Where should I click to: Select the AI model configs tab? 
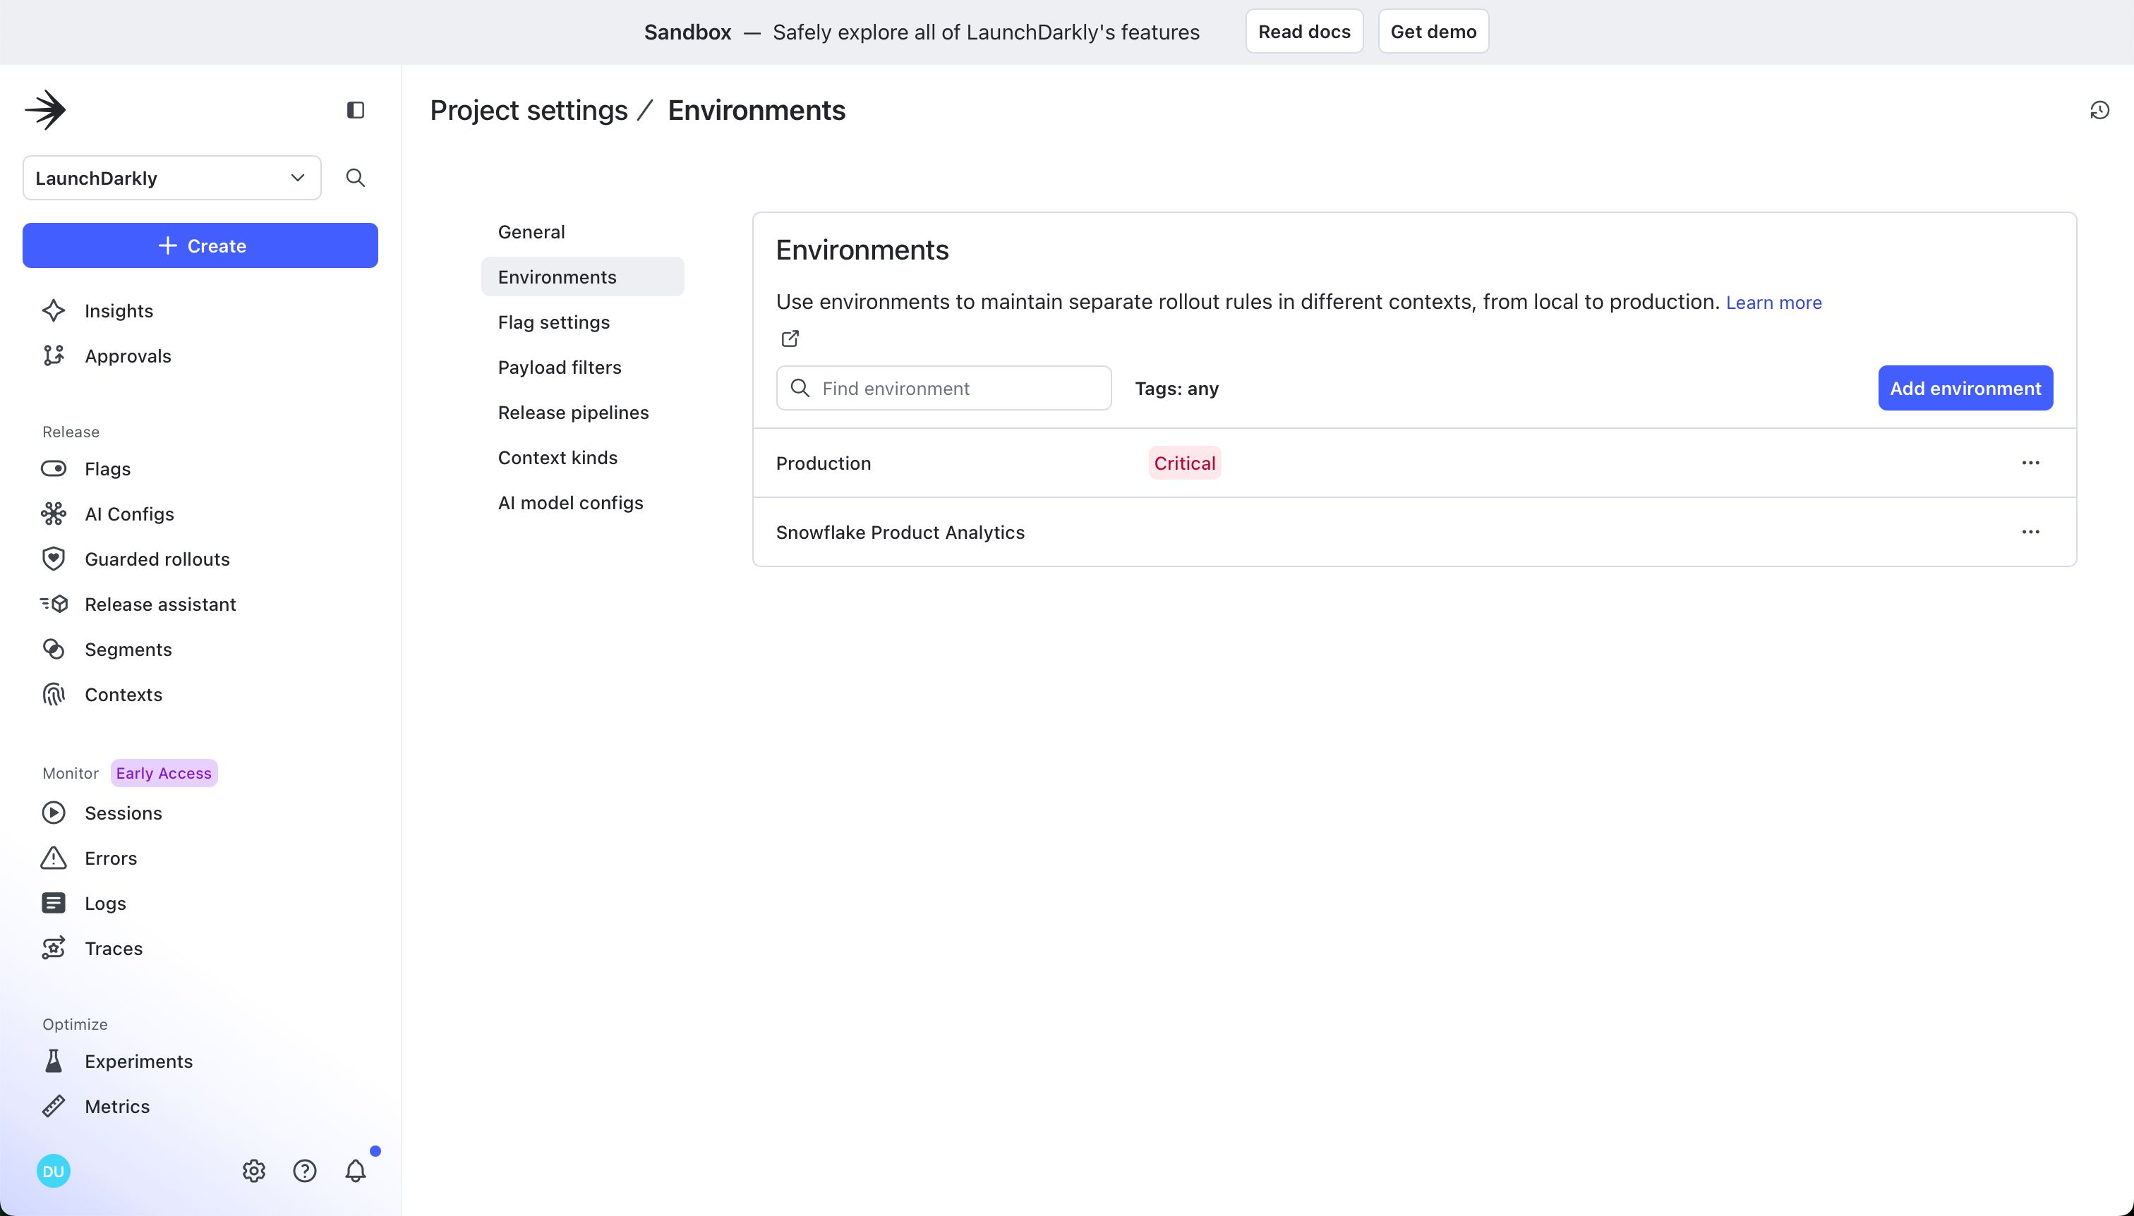pyautogui.click(x=582, y=502)
